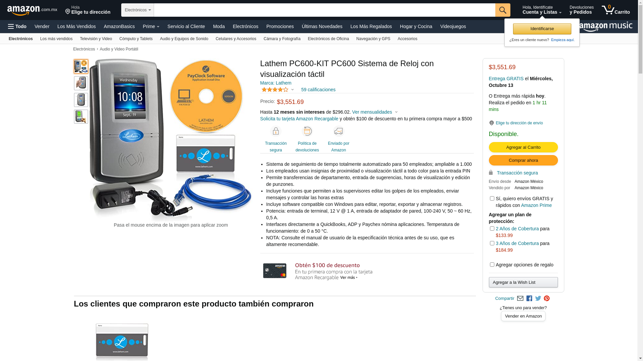The width and height of the screenshot is (643, 361).
Task: Click the Agregar al Carrito button
Action: click(523, 147)
